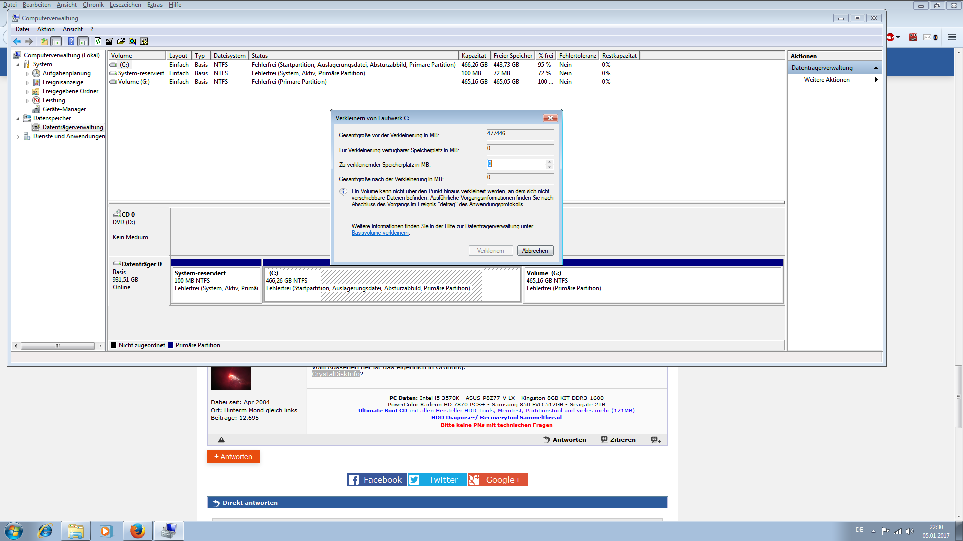The width and height of the screenshot is (963, 541).
Task: Expand the Aufgabenplanung tree node
Action: point(28,74)
